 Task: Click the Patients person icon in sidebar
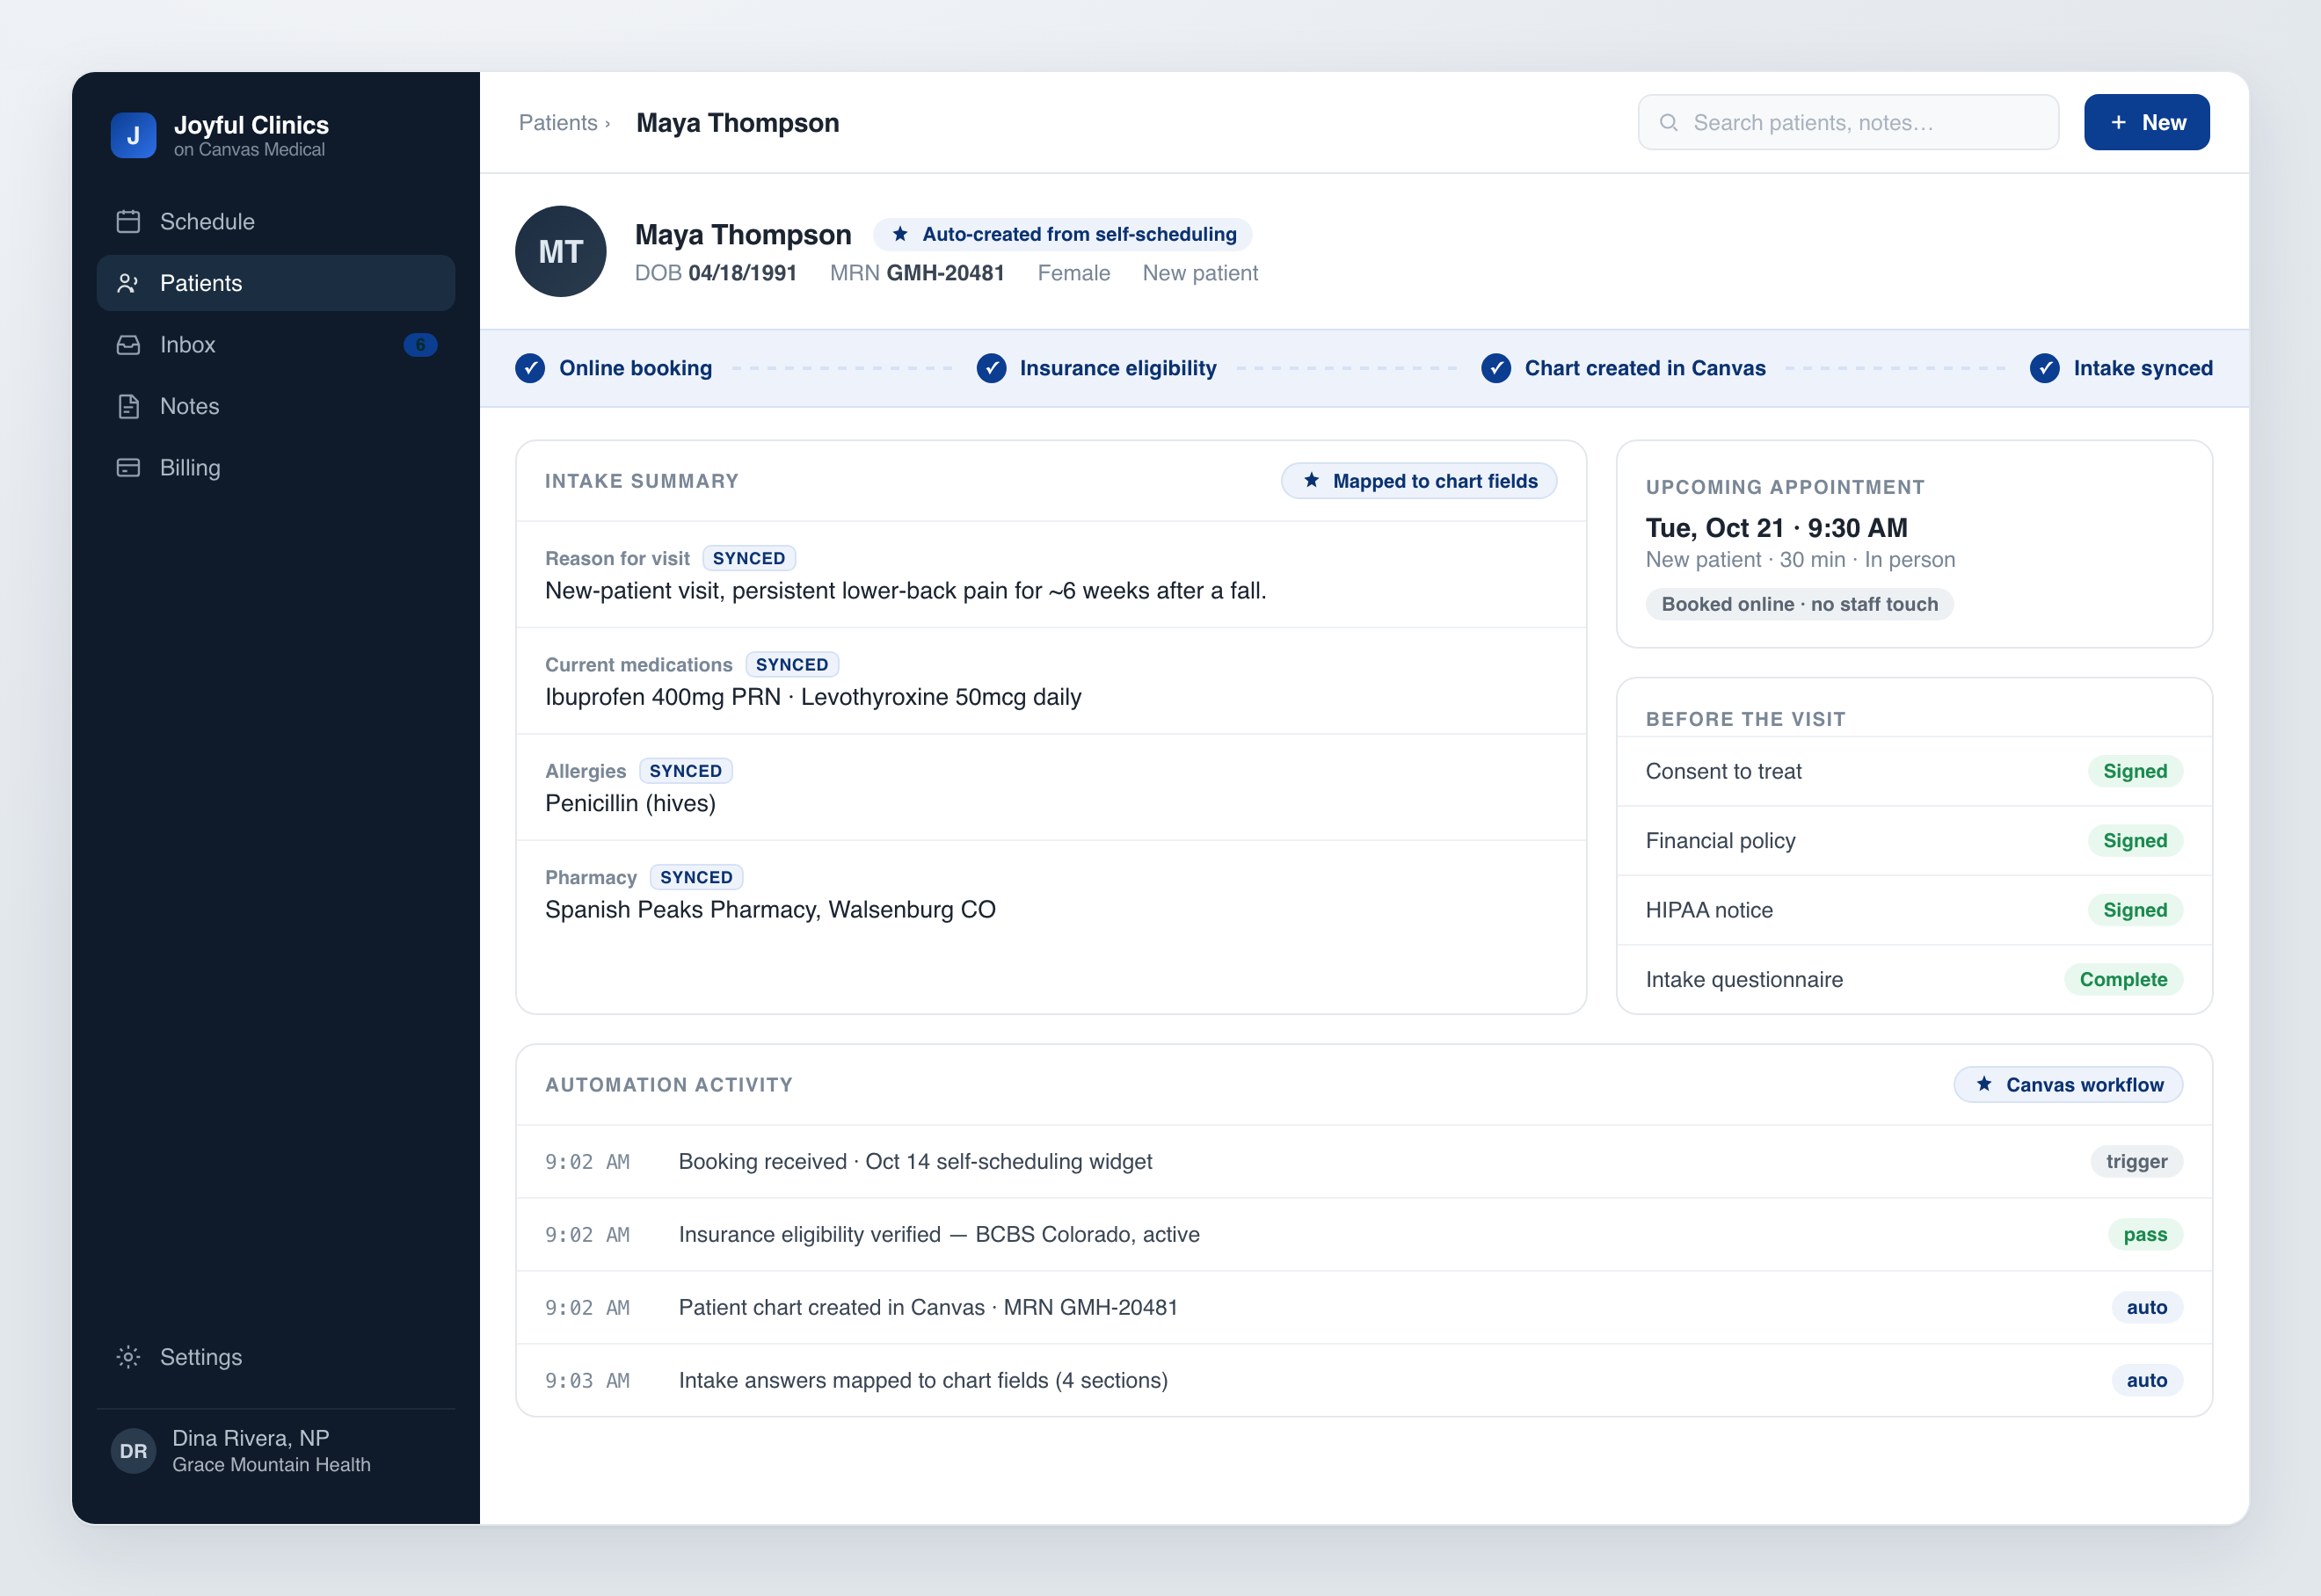click(128, 283)
